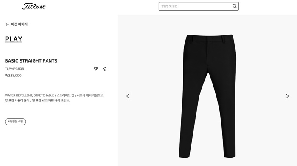Screen dimensions: 297x166
Task: Select the # hashtag pill button
Action: tap(15, 122)
